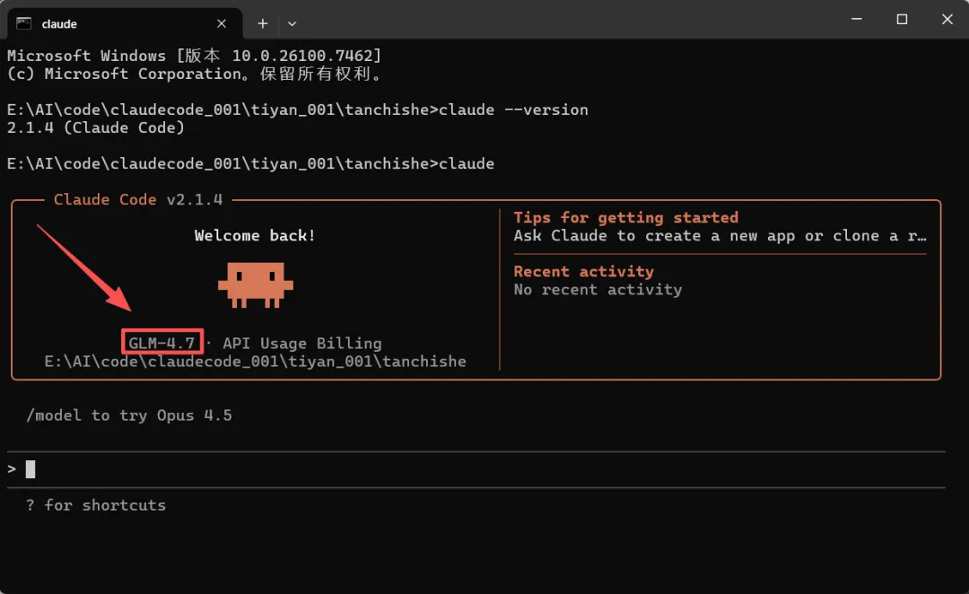Close the claude tab
Image resolution: width=969 pixels, height=594 pixels.
(222, 23)
